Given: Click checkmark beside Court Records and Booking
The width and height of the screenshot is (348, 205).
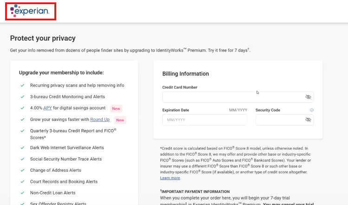Looking at the screenshot, I should [x=22, y=181].
